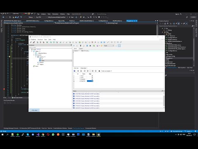Click the Id column icon in tree
This screenshot has height=149, width=198.
click(40, 59)
